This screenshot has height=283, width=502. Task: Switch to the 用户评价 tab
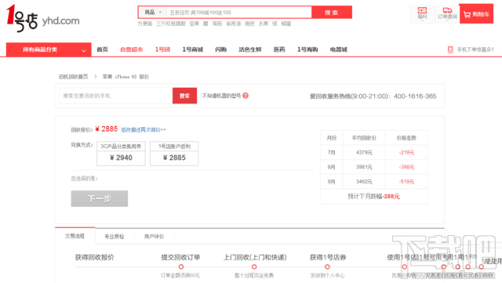154,237
